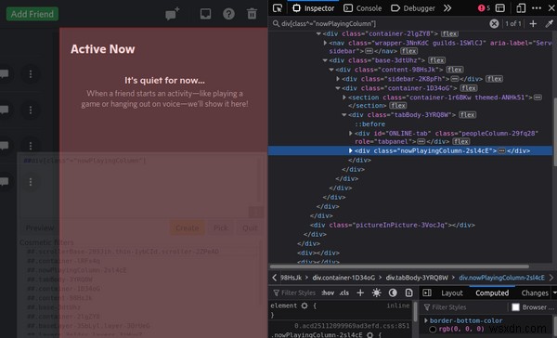Switch to the Changes panel tab

pos(535,292)
